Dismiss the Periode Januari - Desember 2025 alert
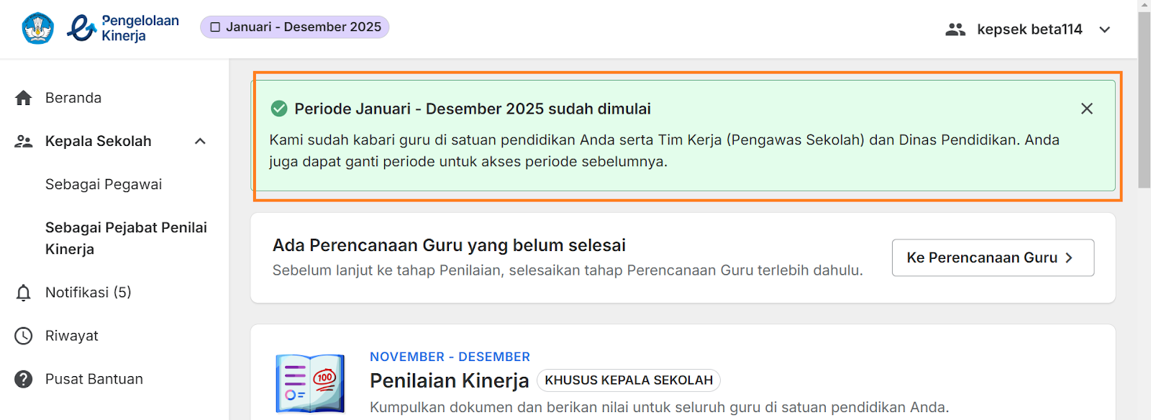The image size is (1151, 420). tap(1087, 109)
